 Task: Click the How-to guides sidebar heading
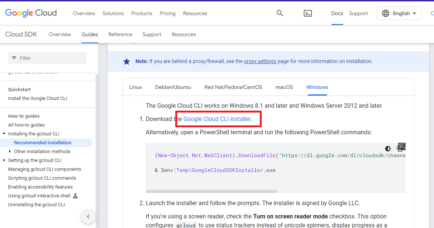24,116
